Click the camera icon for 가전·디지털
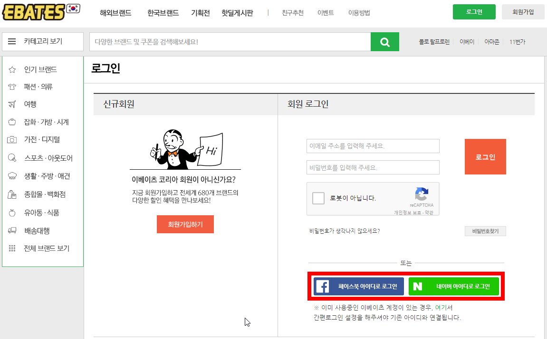This screenshot has width=547, height=339. (x=12, y=140)
